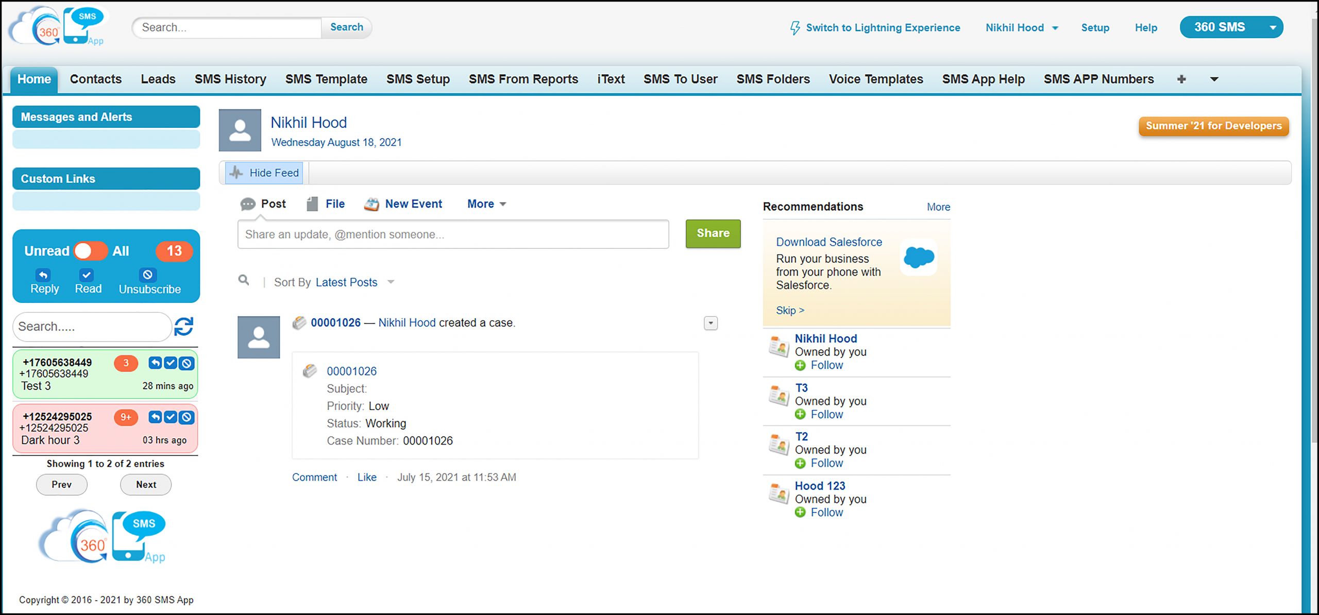Toggle Unread/All message switch
This screenshot has height=615, width=1319.
click(91, 251)
